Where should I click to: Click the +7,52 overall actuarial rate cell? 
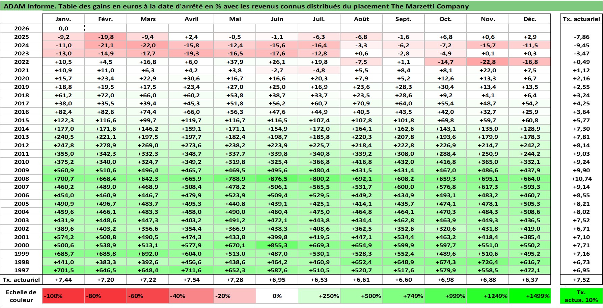pos(581,280)
